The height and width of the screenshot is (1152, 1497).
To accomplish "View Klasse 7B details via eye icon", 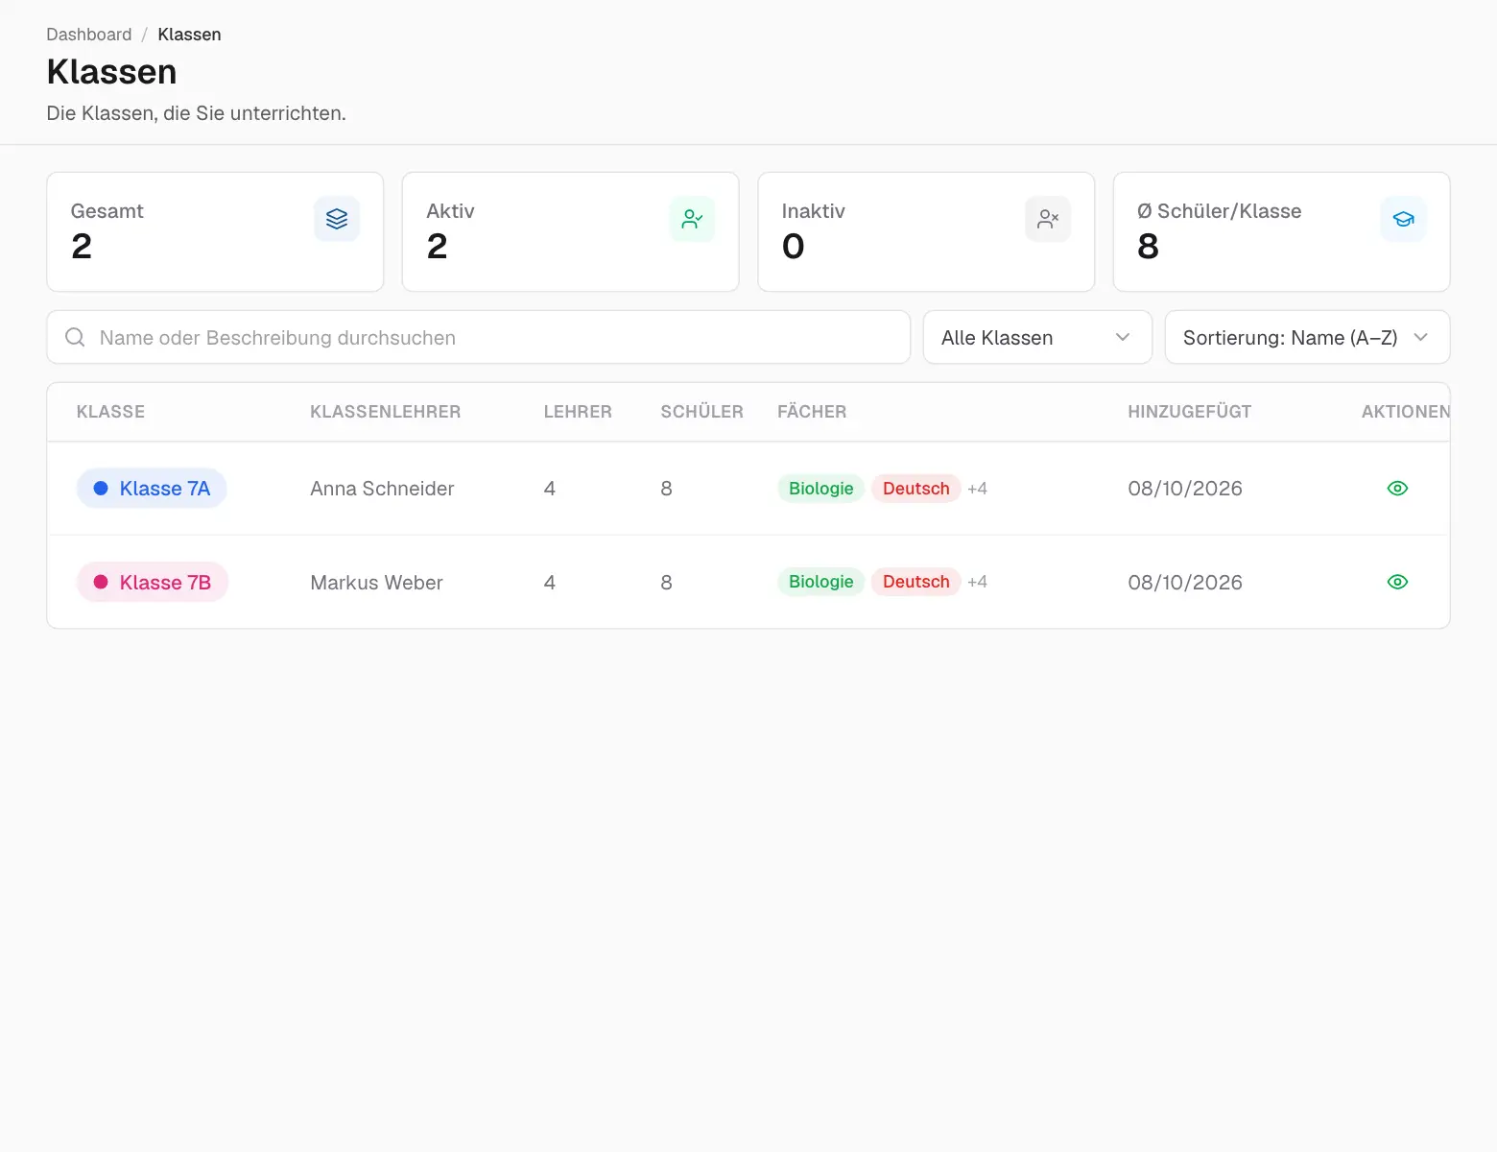I will 1397,582.
